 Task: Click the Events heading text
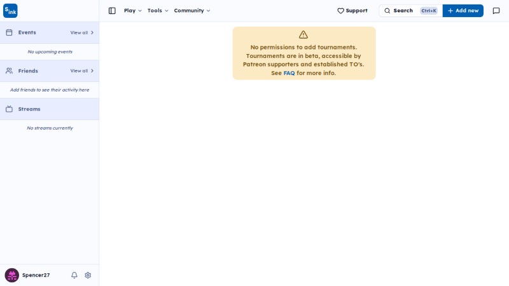pos(27,32)
